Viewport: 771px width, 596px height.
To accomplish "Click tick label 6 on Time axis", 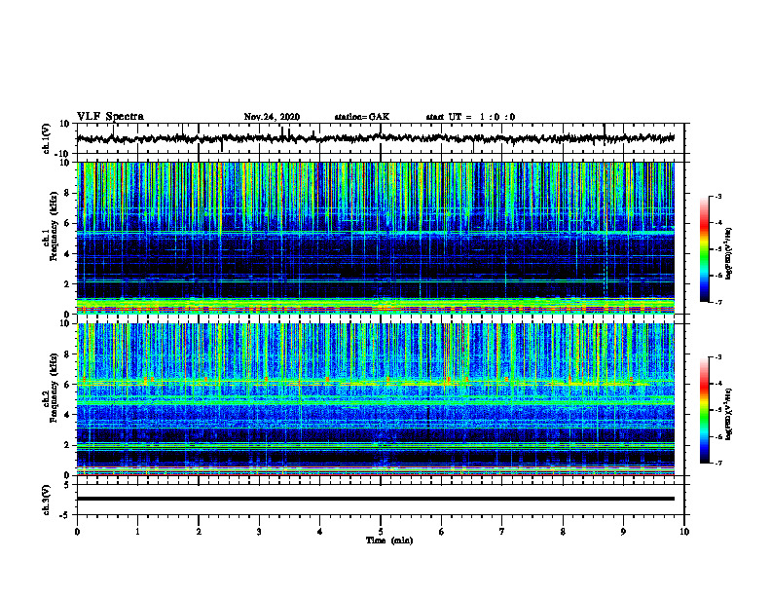I will point(442,532).
